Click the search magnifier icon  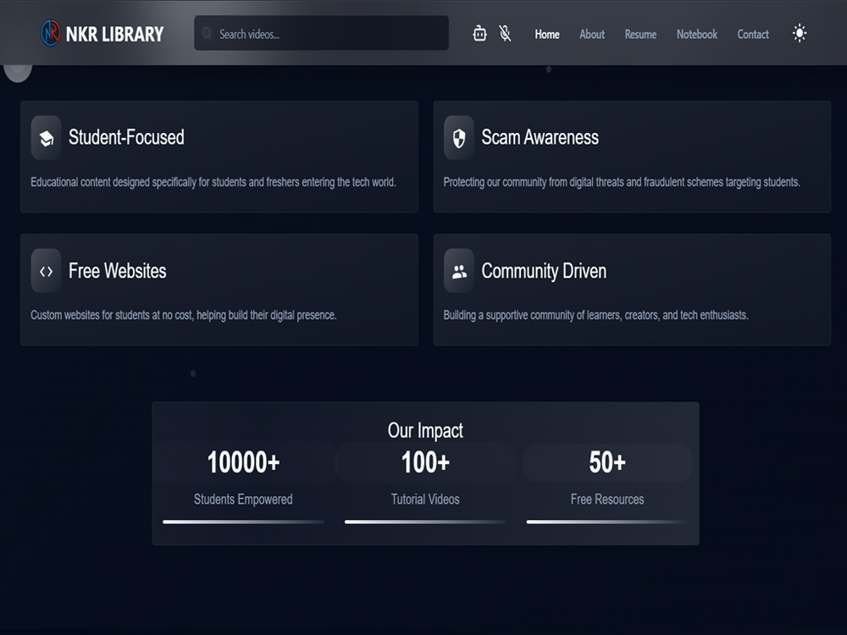tap(207, 34)
